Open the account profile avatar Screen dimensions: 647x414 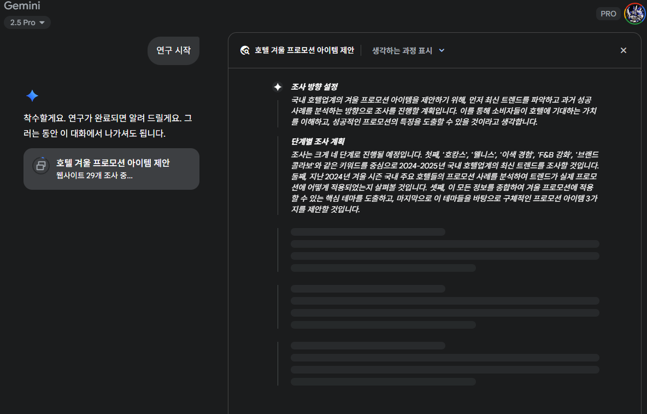click(x=634, y=14)
